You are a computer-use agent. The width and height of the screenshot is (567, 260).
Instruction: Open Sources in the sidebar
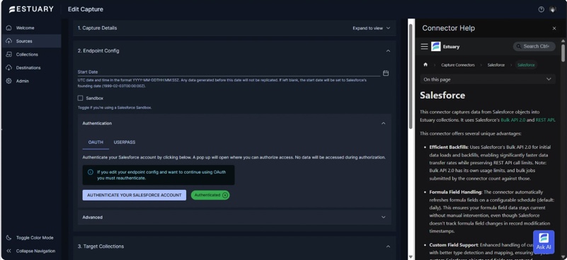(x=31, y=41)
